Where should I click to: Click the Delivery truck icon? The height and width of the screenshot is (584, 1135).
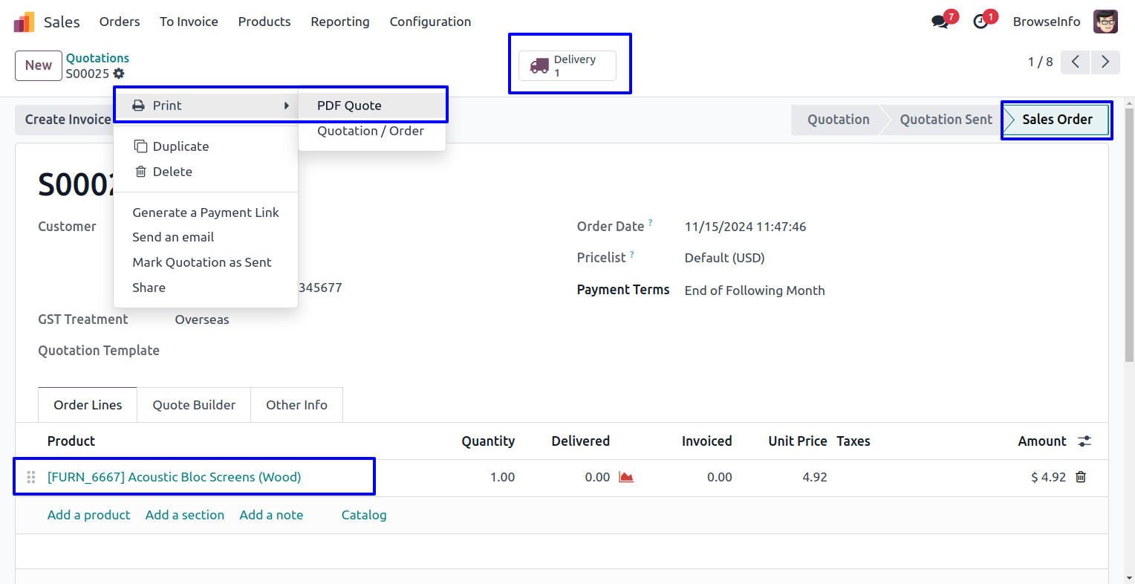539,66
